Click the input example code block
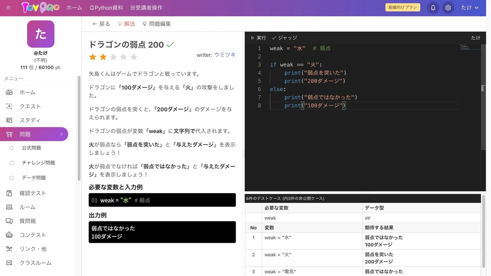Screen dimensions: 491x276 pos(162,200)
